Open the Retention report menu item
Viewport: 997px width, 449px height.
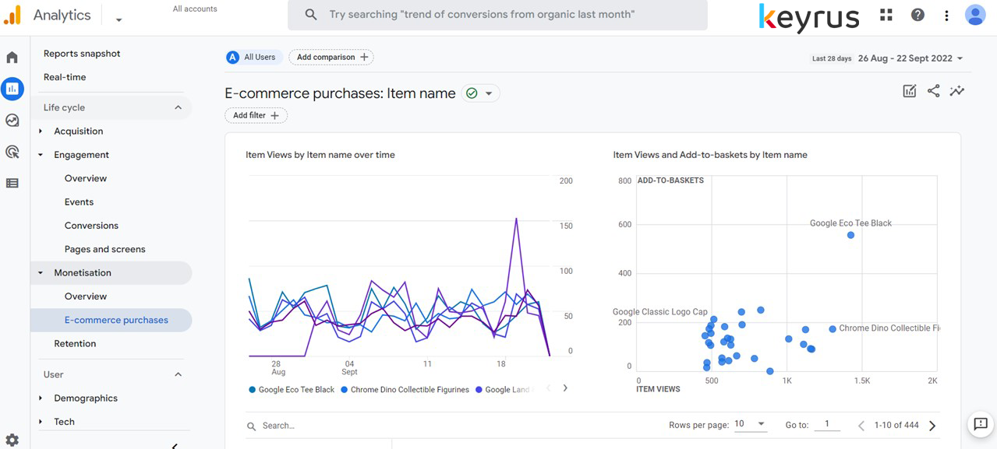tap(75, 344)
